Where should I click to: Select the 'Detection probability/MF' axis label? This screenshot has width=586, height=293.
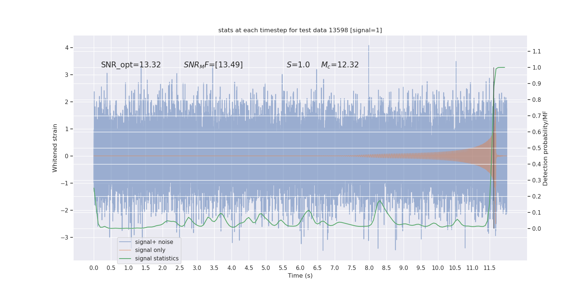(545, 148)
